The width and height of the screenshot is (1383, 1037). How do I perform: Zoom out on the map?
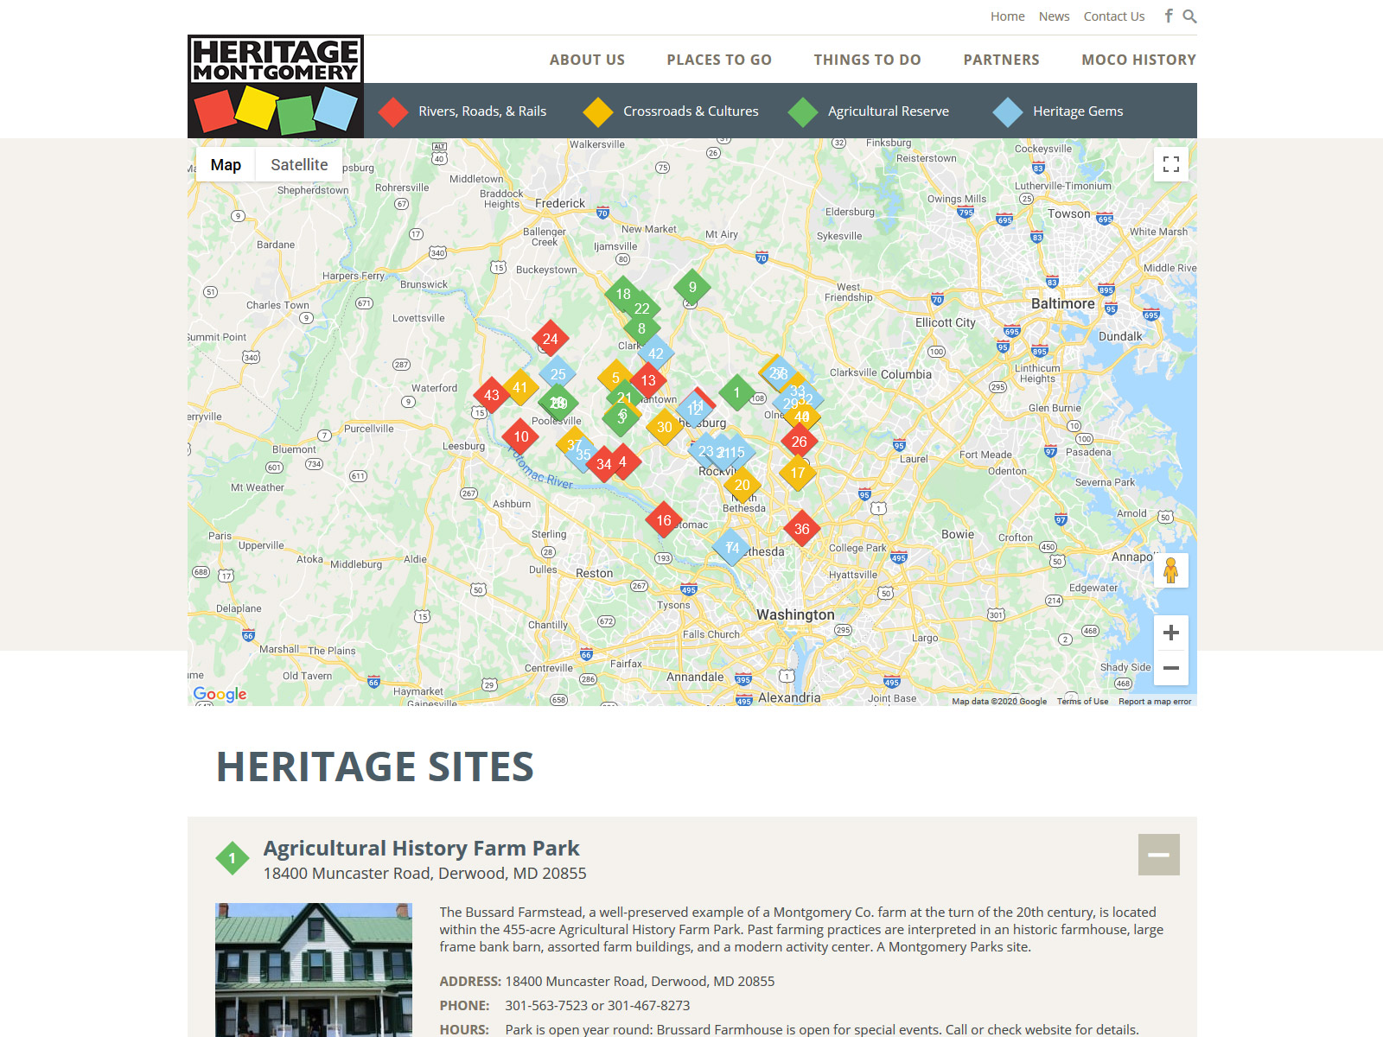pyautogui.click(x=1171, y=668)
